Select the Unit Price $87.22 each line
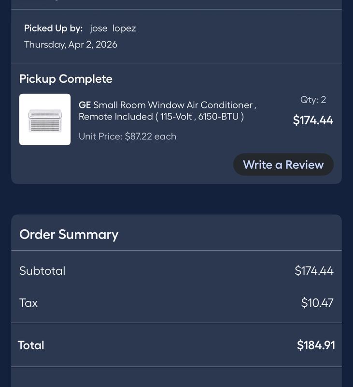Viewport: 353px width, 387px height. 127,136
